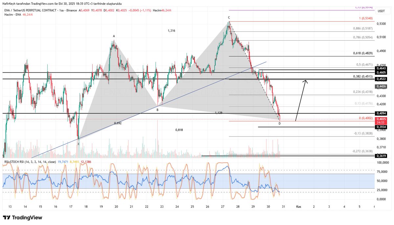Click the blue RSI value 19,7471
The image size is (394, 225).
click(x=63, y=162)
